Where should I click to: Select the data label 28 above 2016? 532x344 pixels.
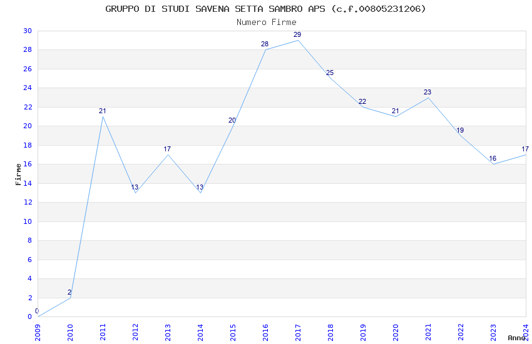tap(265, 44)
